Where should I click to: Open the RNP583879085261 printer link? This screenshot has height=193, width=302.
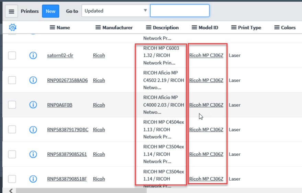click(67, 154)
